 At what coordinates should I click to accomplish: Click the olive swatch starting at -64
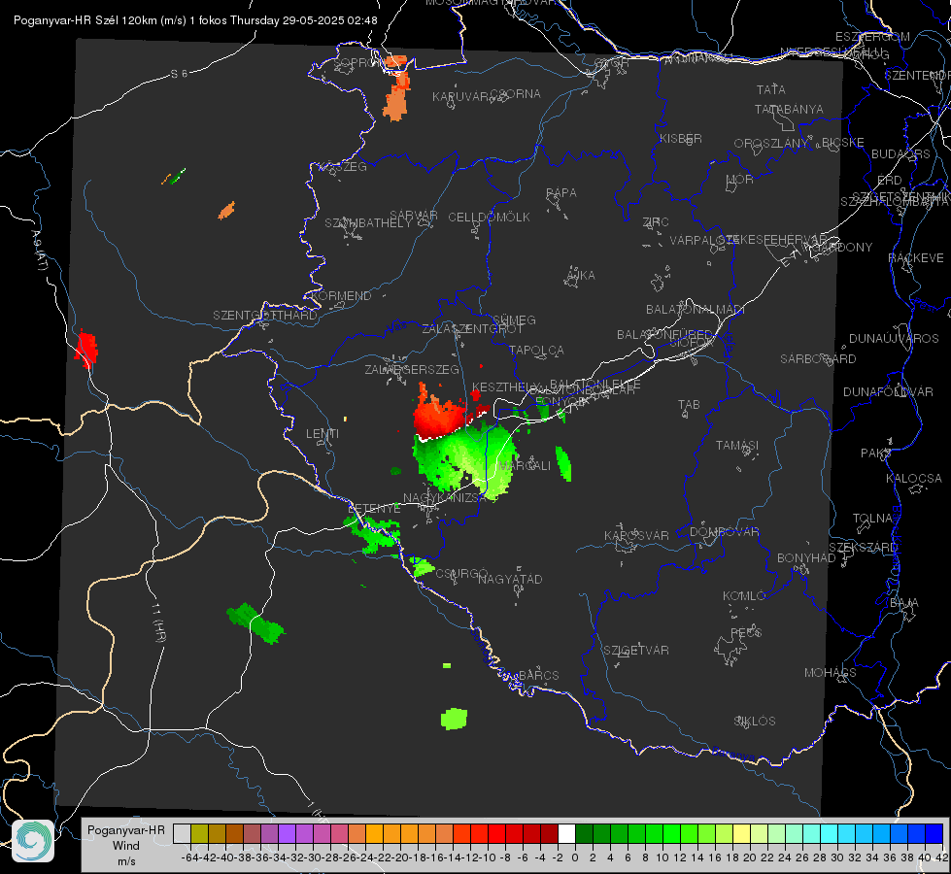(199, 833)
